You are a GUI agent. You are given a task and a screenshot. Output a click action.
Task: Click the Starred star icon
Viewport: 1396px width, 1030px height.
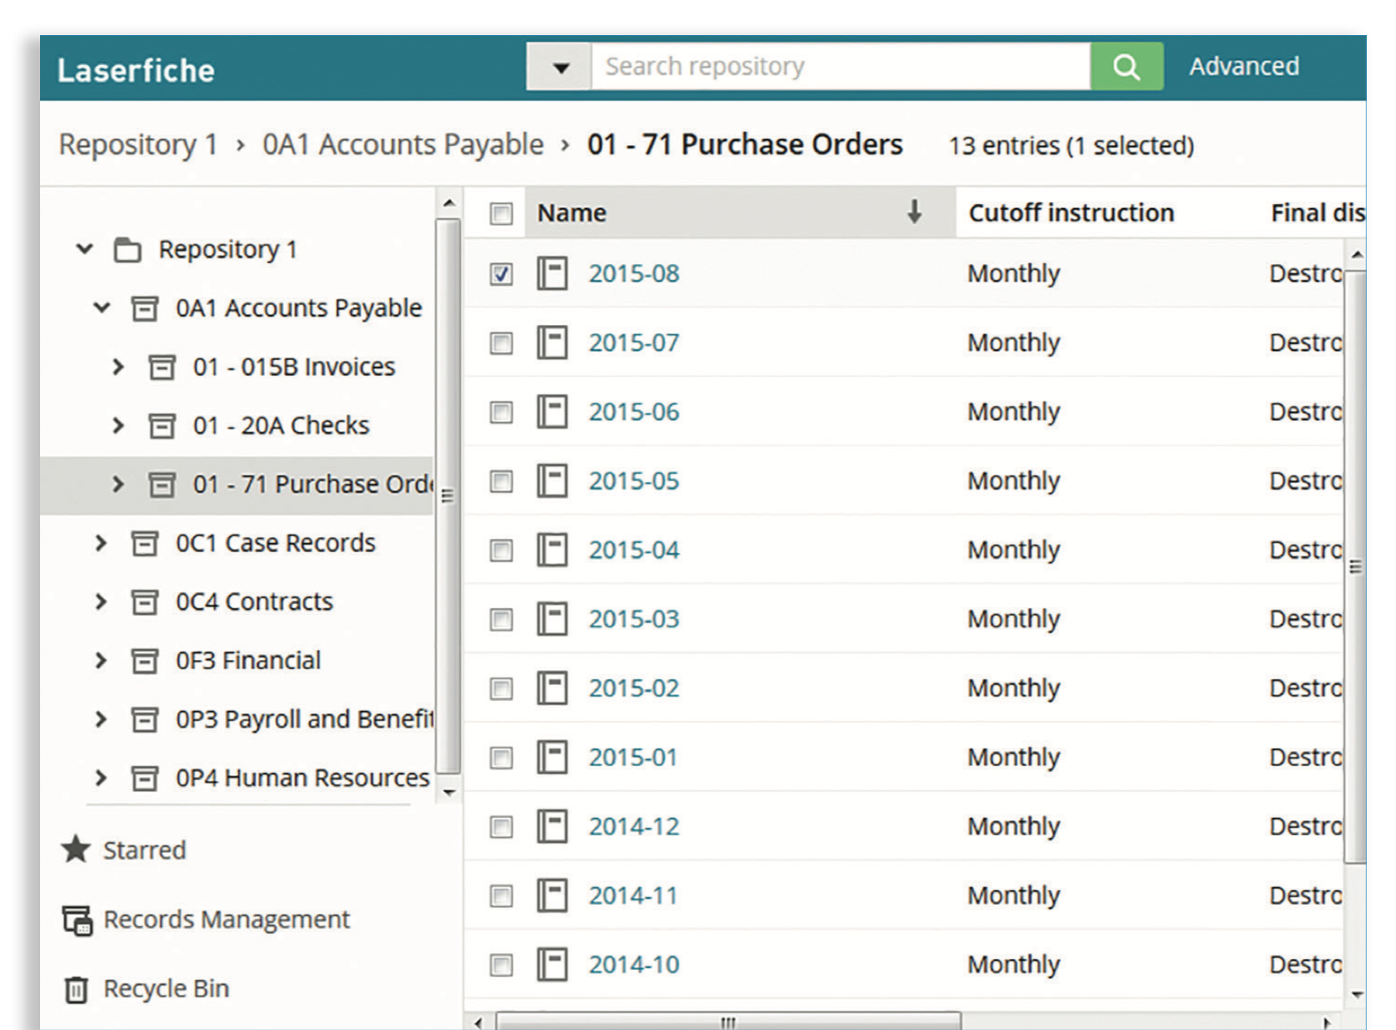pyautogui.click(x=76, y=850)
